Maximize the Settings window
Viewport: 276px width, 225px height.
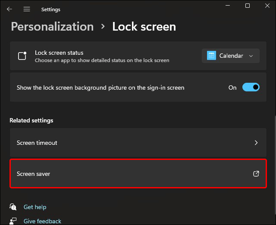click(x=247, y=6)
